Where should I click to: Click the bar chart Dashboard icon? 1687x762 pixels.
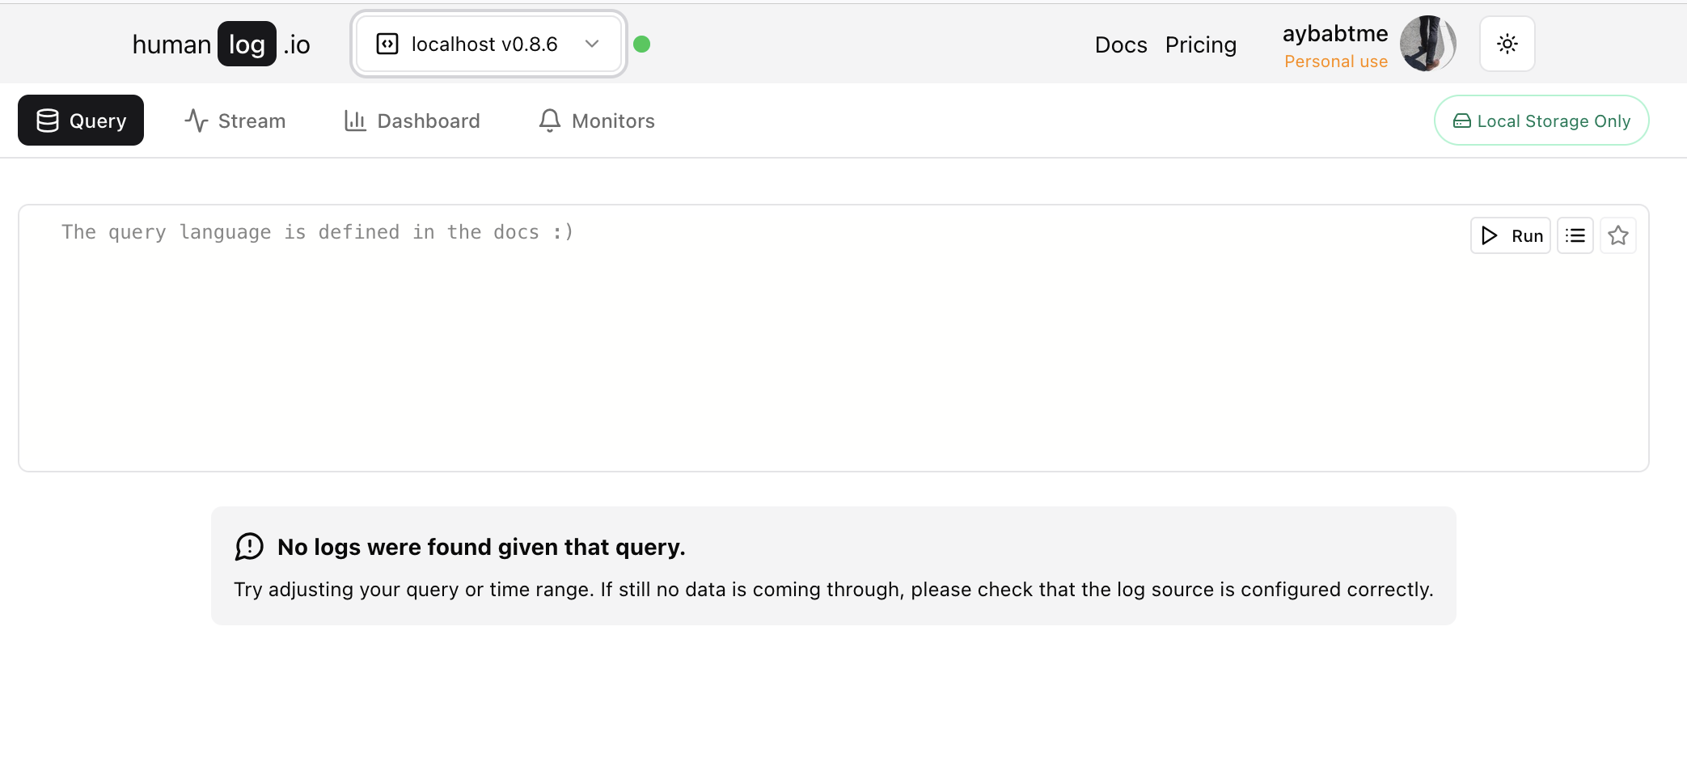[355, 121]
